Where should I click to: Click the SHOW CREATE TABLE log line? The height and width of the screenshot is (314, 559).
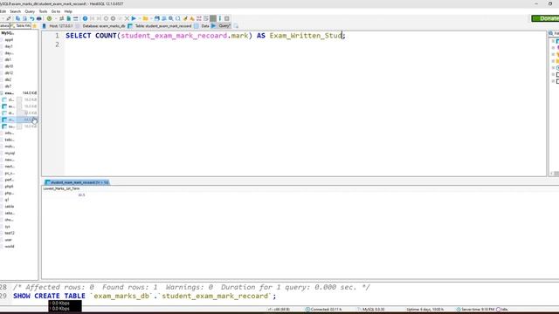click(x=144, y=297)
